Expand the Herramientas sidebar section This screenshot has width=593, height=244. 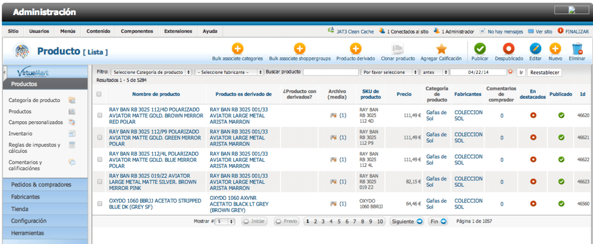(x=45, y=233)
